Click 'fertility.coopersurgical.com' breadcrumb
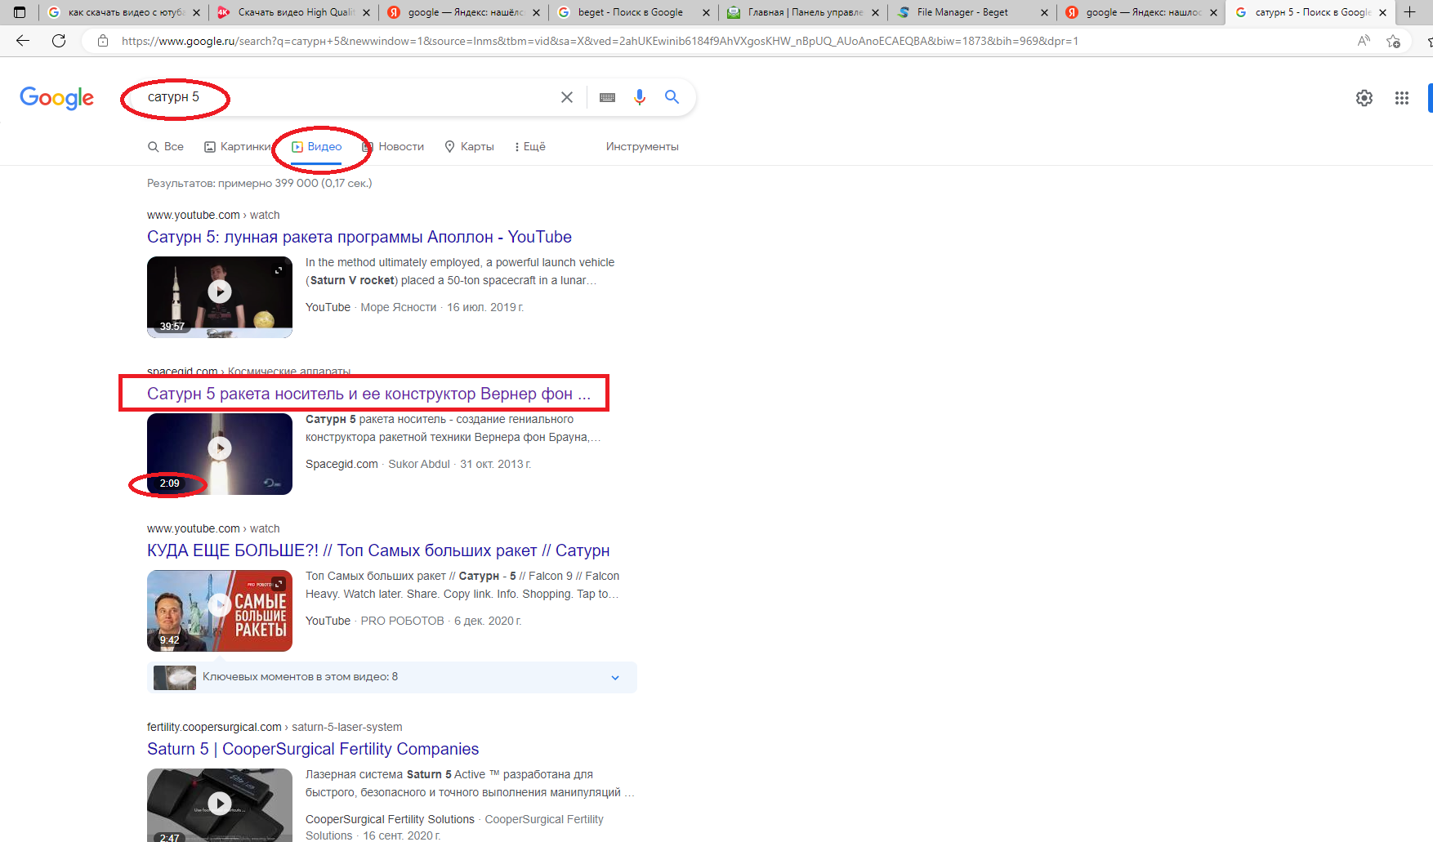Screen dimensions: 1433x842 point(214,727)
